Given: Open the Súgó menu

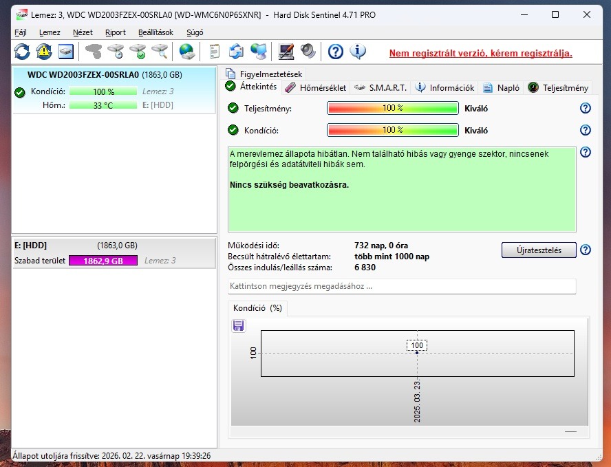Looking at the screenshot, I should click(195, 32).
